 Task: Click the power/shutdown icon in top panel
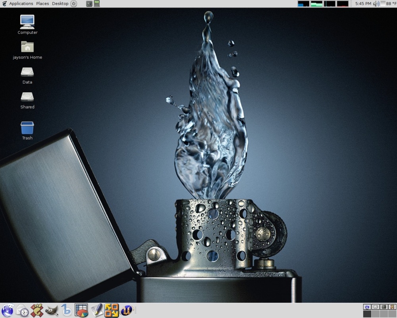tap(74, 4)
